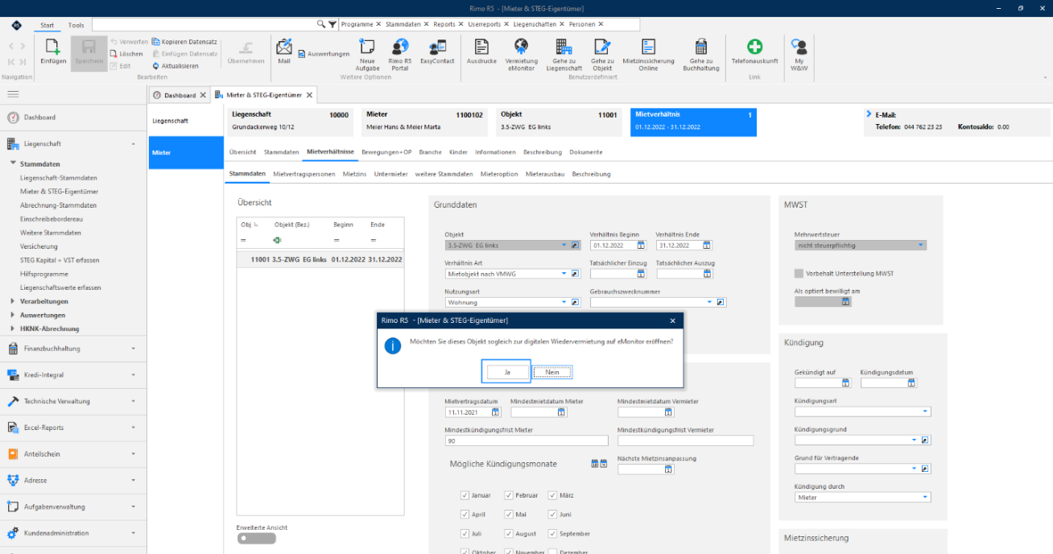1053x554 pixels.
Task: Open Abrechnung-Stammdaten in the sidebar
Action: coord(58,205)
